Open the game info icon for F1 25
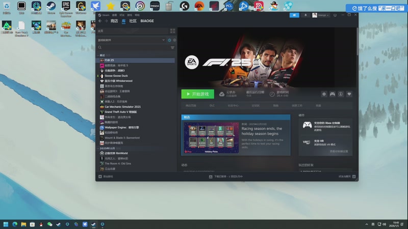Viewport: 408px width, 229px height. click(x=341, y=94)
